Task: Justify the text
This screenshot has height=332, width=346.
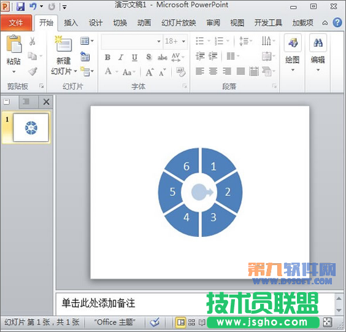Action: pyautogui.click(x=240, y=71)
